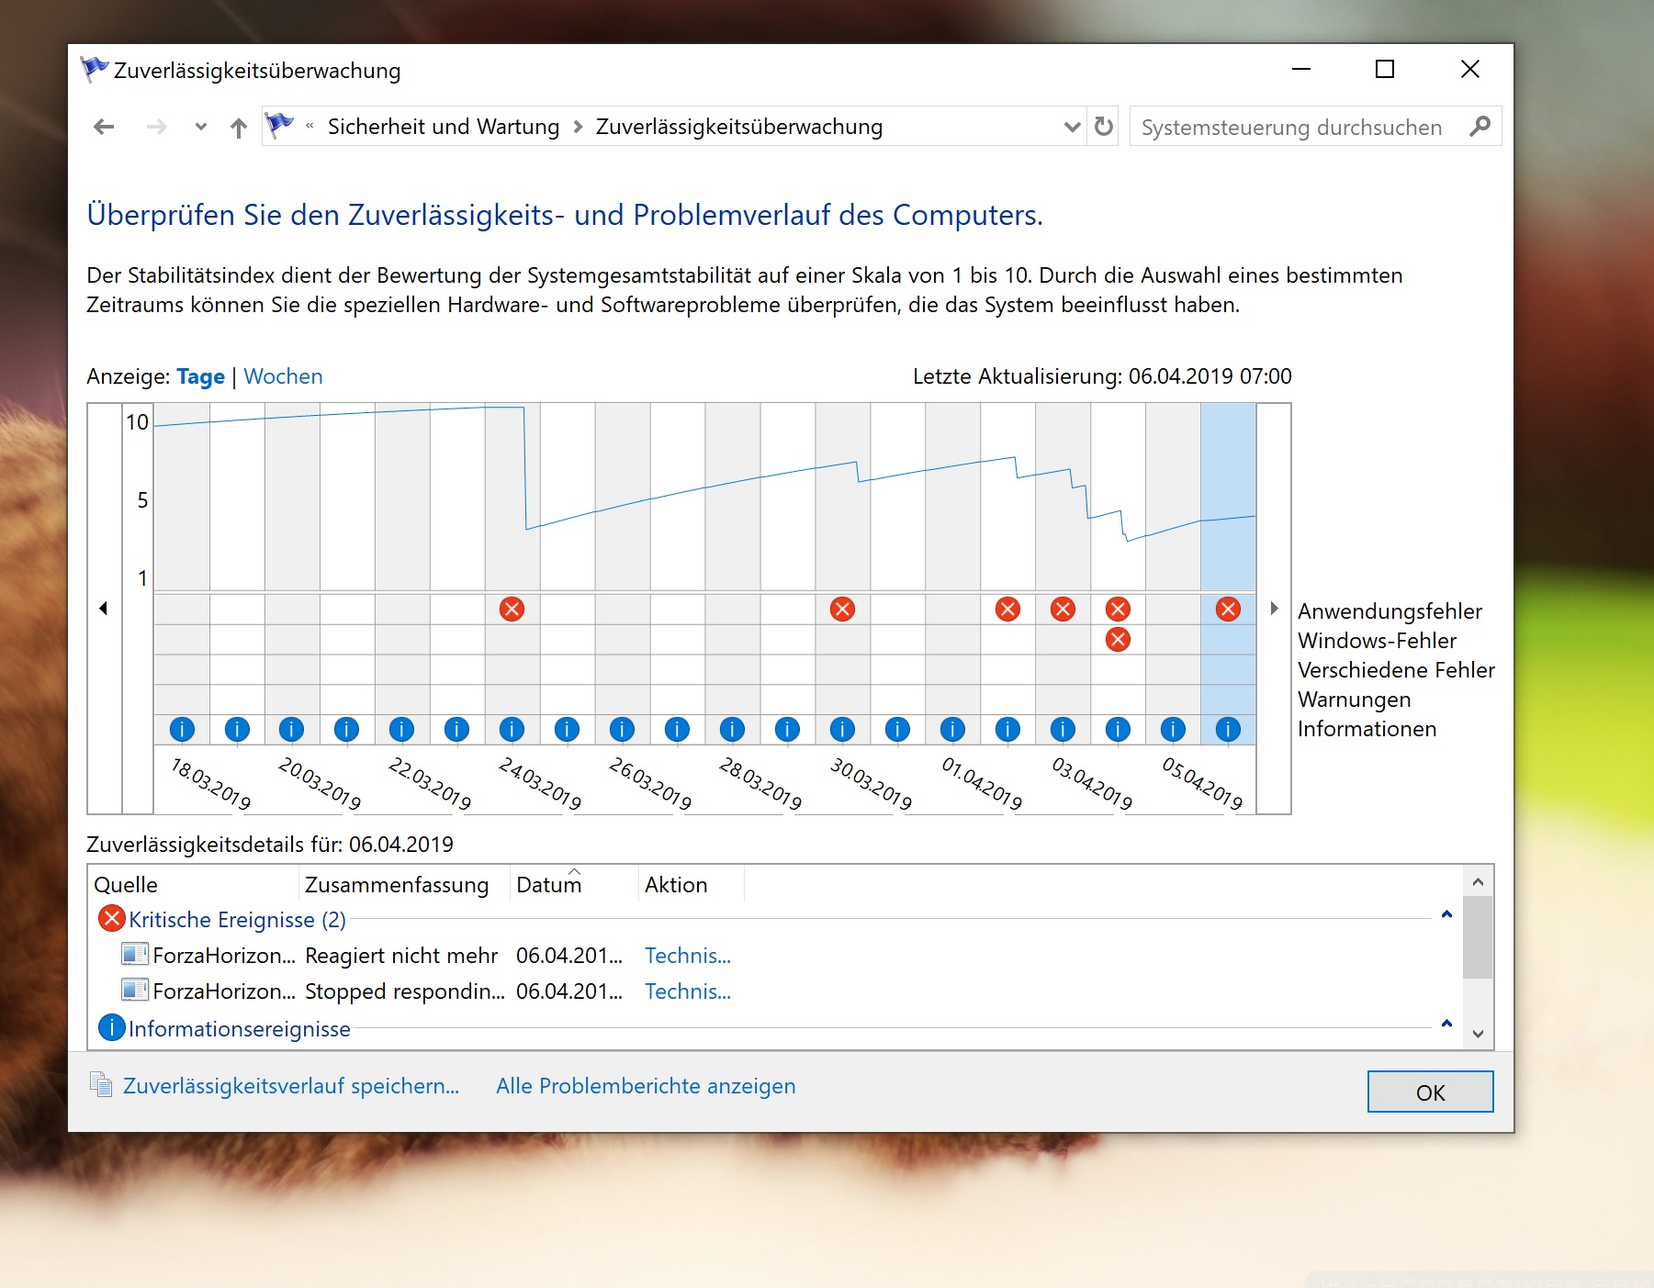Shift the chart to earlier dates with left arrow

click(x=104, y=608)
